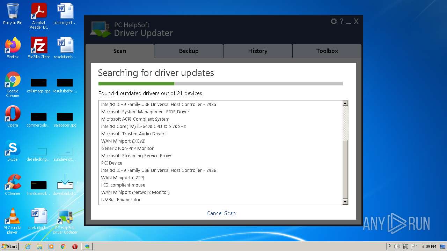Open the help question mark
Image resolution: width=447 pixels, height=251 pixels.
tap(342, 21)
